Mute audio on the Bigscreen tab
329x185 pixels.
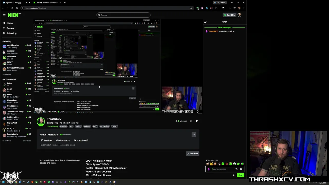point(26,3)
